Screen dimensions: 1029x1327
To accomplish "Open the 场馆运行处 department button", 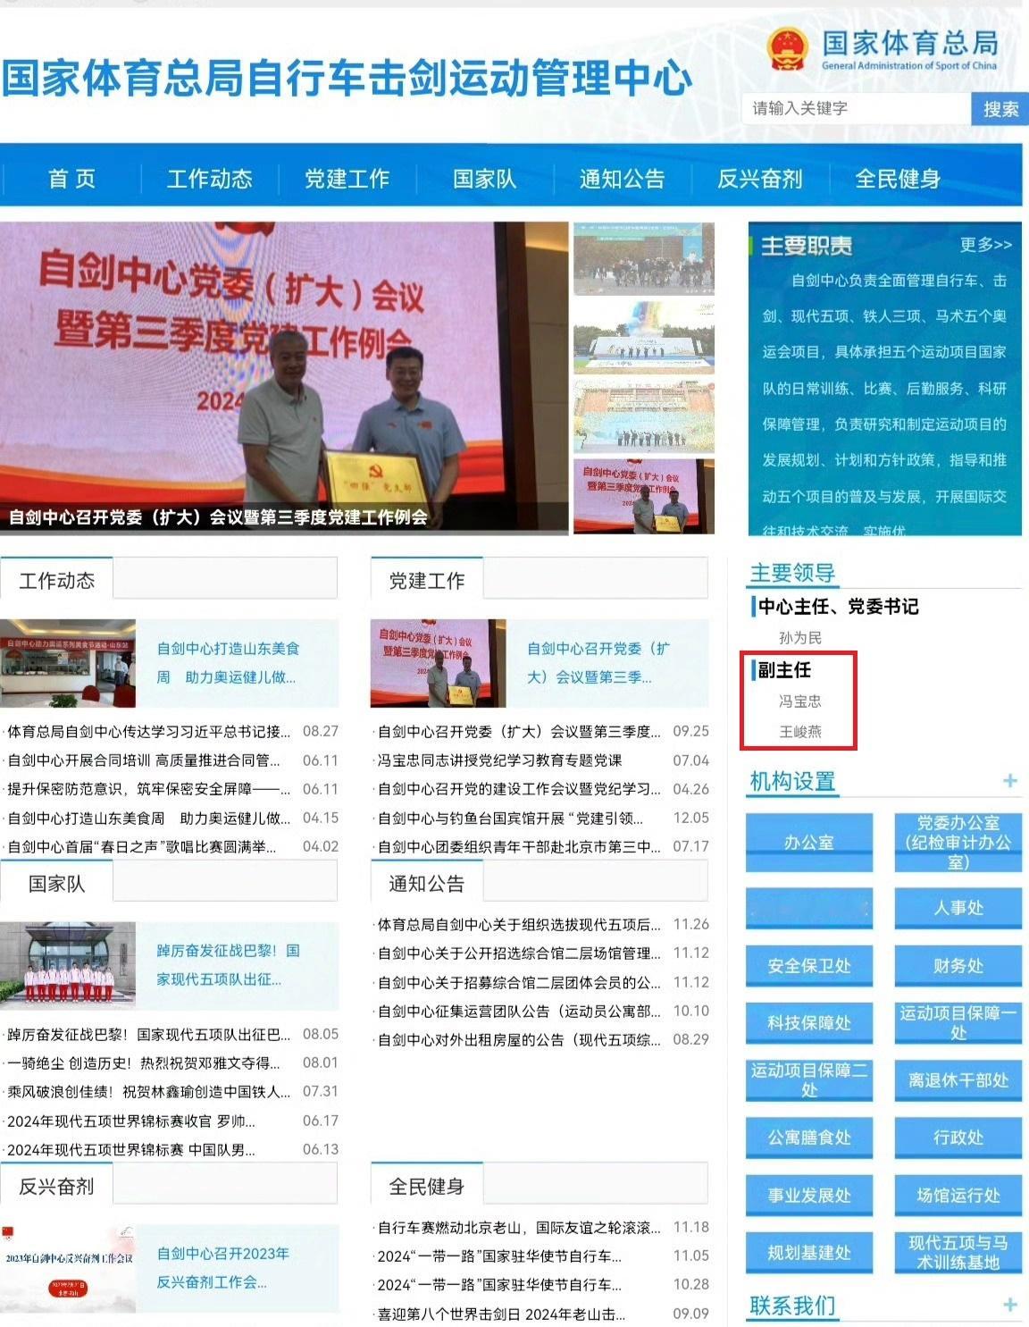I will [958, 1196].
